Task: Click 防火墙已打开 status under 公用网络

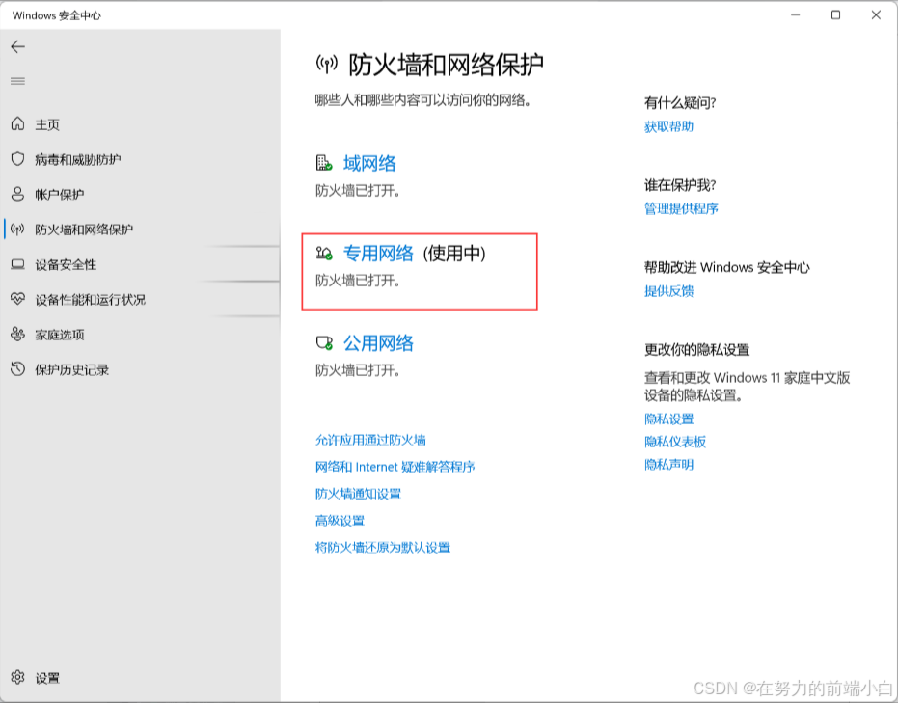Action: [x=357, y=370]
